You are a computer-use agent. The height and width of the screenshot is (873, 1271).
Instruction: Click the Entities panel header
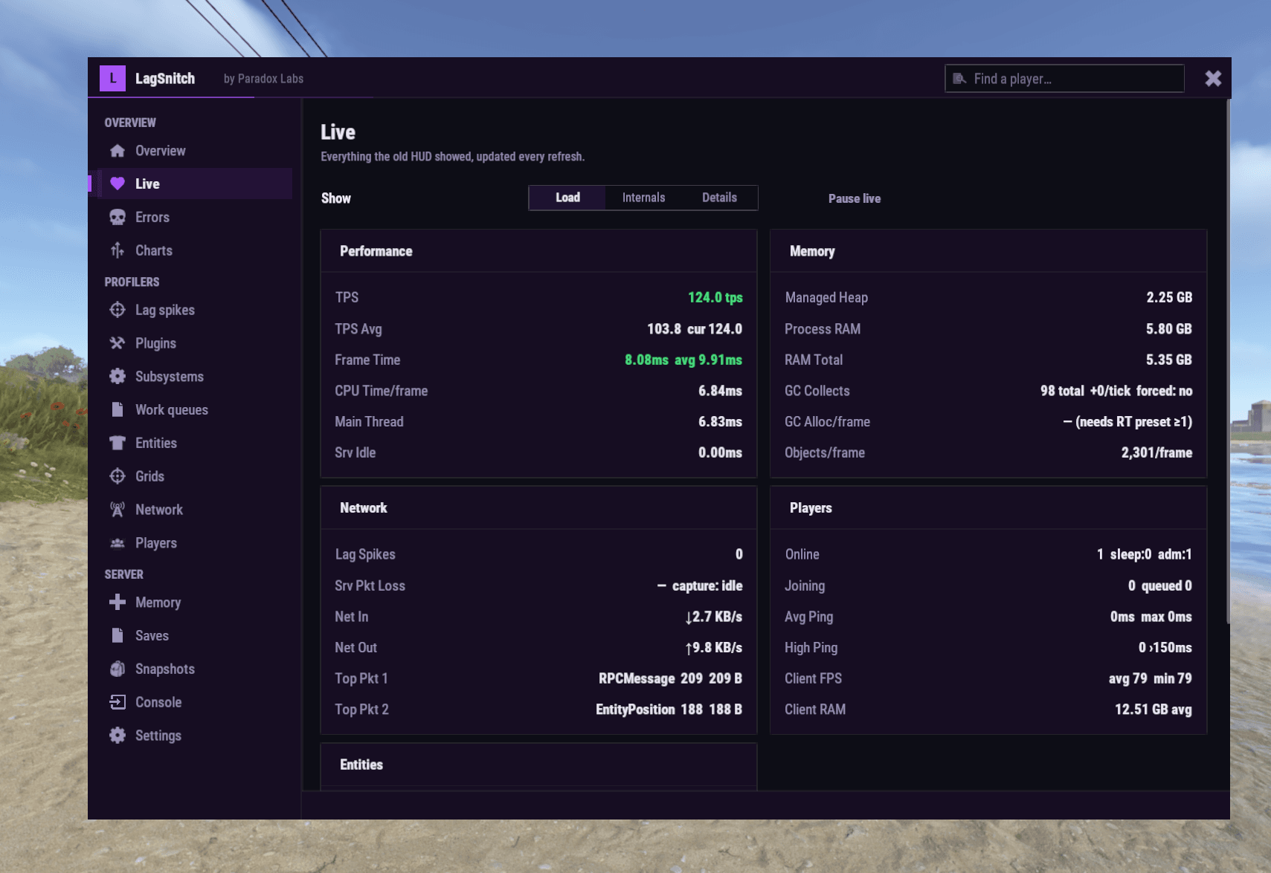tap(538, 765)
